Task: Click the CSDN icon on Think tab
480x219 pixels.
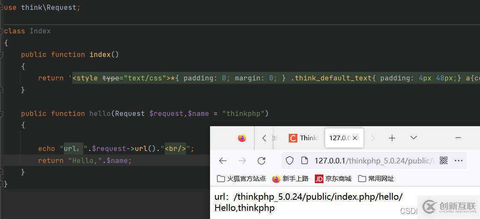Action: tap(293, 138)
